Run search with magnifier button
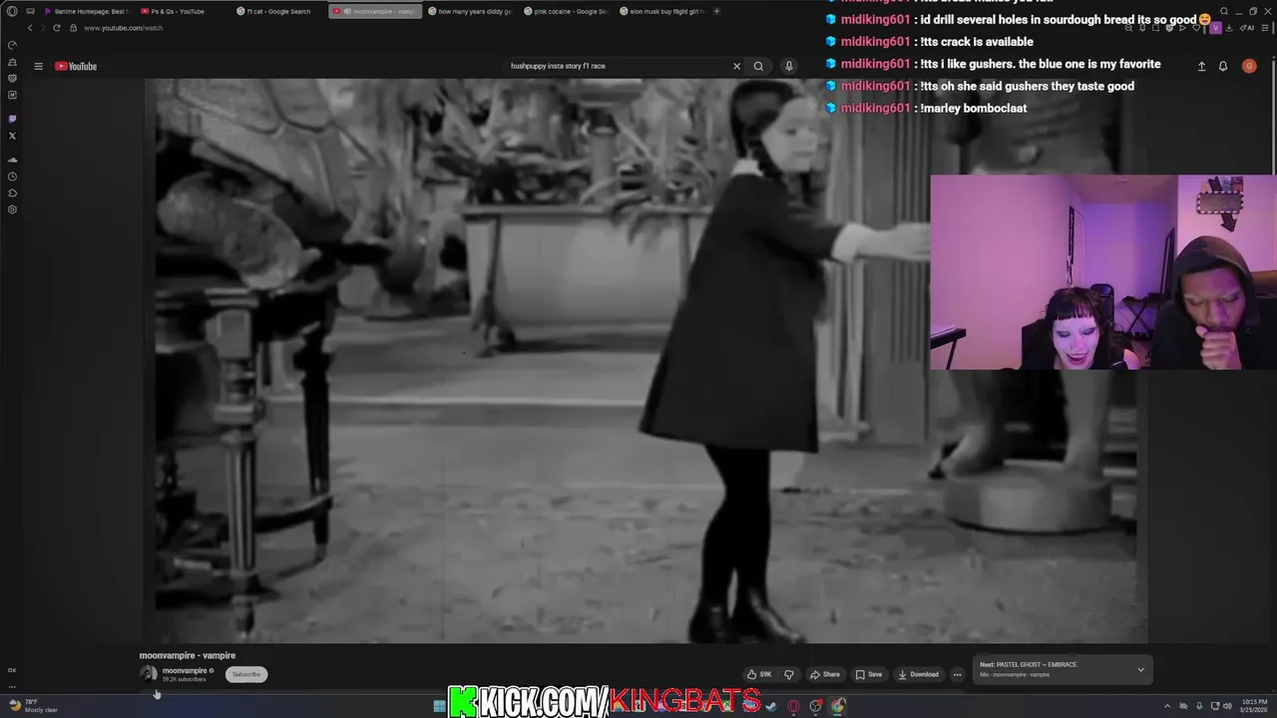 pyautogui.click(x=758, y=66)
